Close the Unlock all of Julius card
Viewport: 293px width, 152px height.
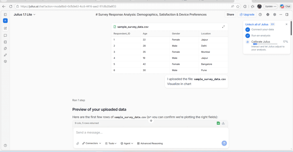[286, 24]
